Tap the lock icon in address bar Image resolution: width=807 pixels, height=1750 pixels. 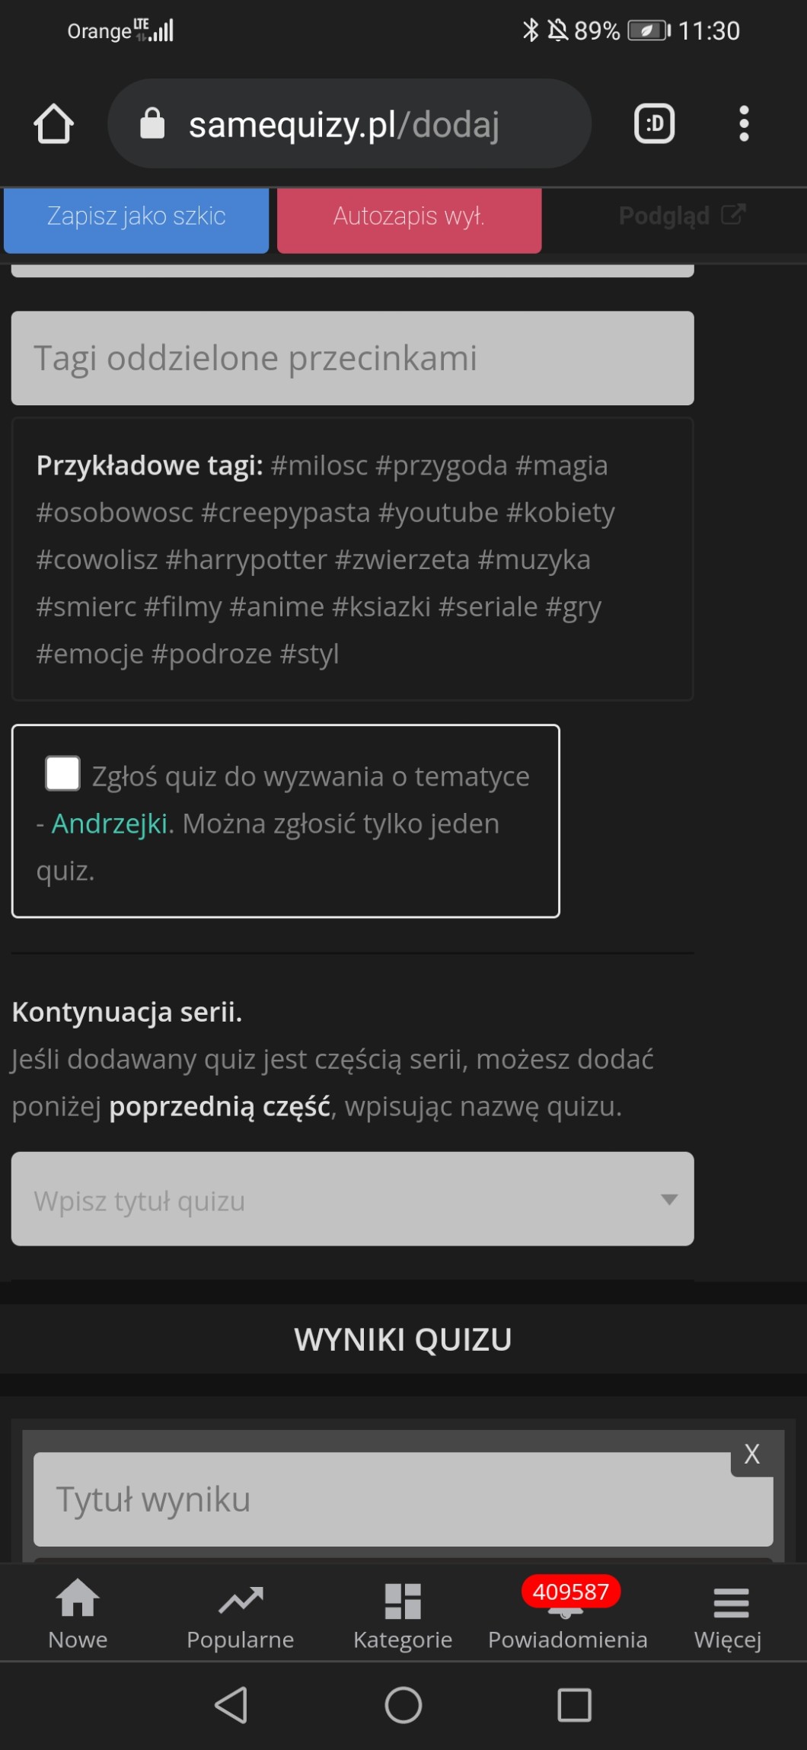(152, 123)
